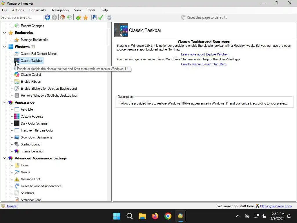Select Recent Changes tree item
This screenshot has height=223, width=297.
click(32, 26)
